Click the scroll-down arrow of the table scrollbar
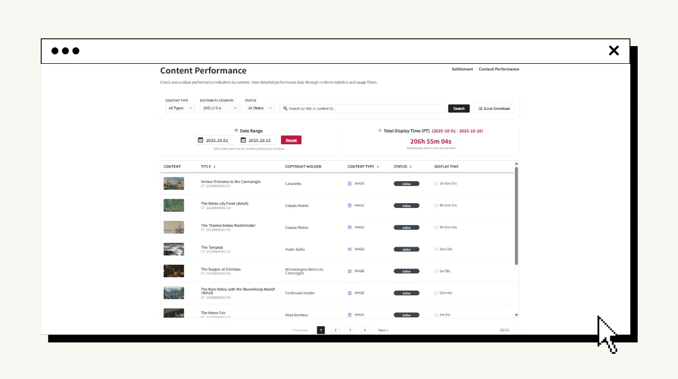 [x=517, y=315]
